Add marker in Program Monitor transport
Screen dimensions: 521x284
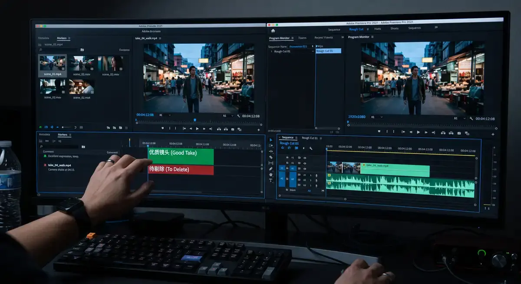(379, 132)
